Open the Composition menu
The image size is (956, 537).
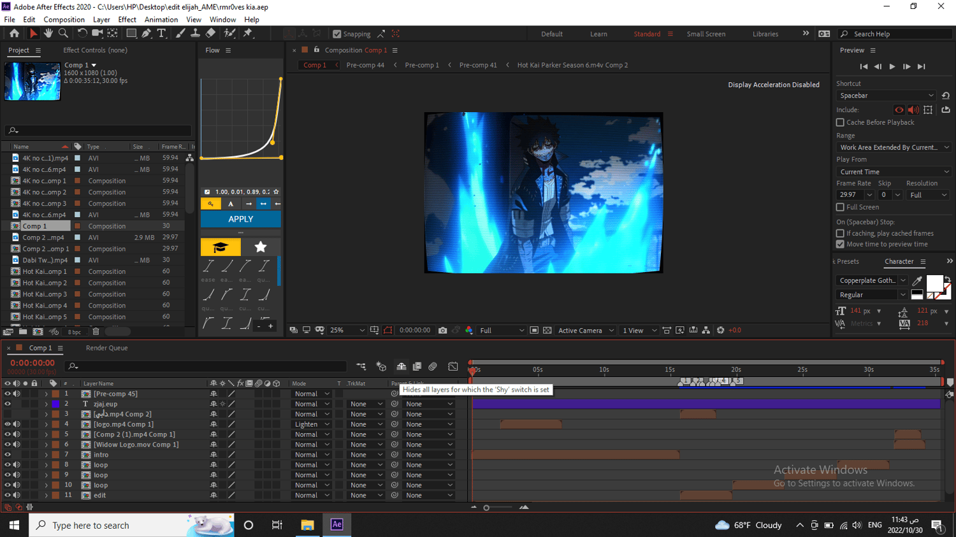coord(64,20)
